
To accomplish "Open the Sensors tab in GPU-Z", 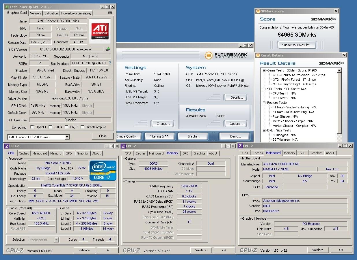I will [x=36, y=13].
